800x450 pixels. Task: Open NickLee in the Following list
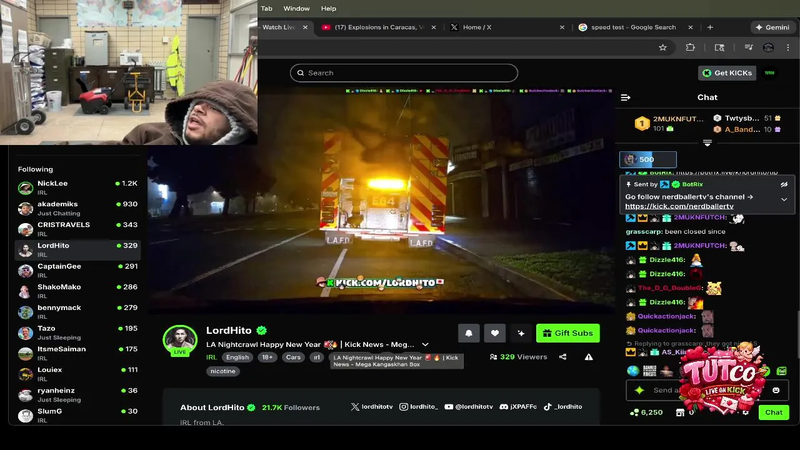(77, 187)
